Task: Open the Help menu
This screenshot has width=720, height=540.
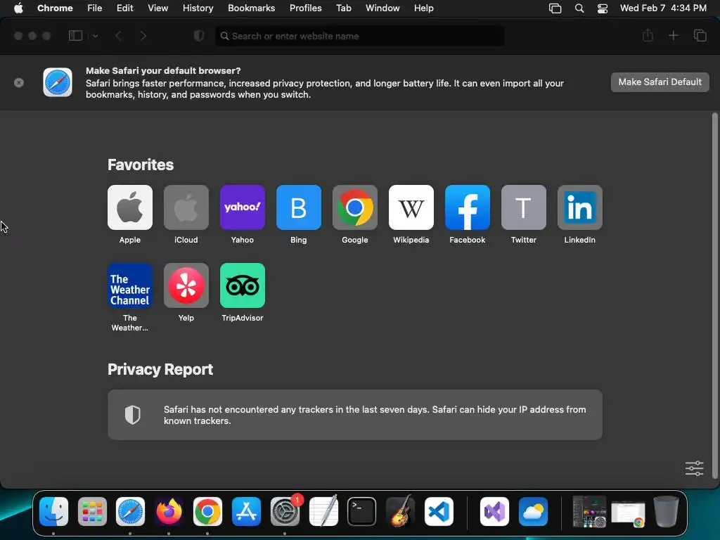Action: pyautogui.click(x=423, y=8)
